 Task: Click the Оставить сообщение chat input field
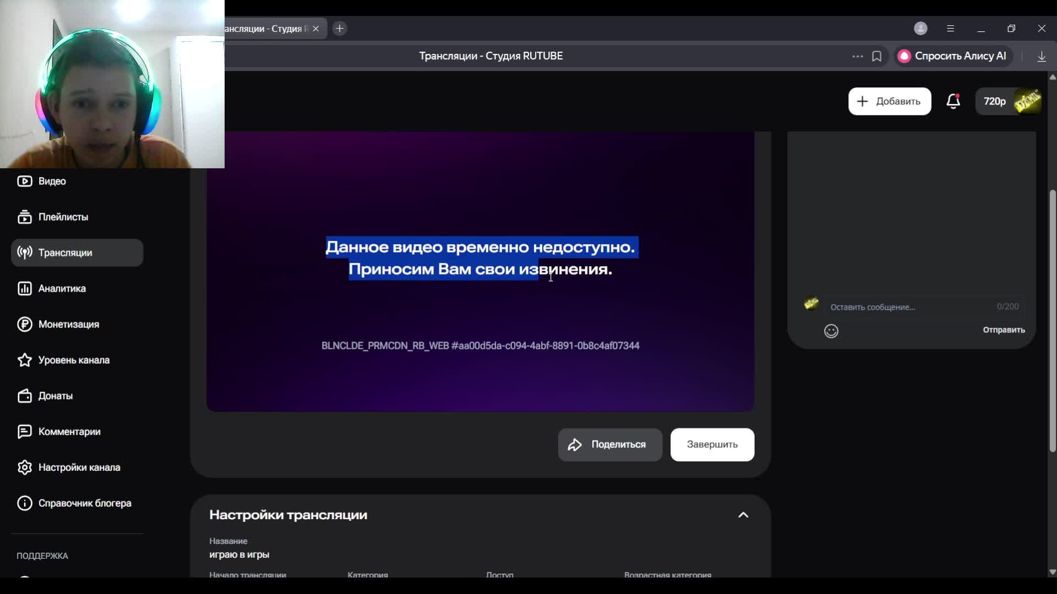pyautogui.click(x=924, y=307)
